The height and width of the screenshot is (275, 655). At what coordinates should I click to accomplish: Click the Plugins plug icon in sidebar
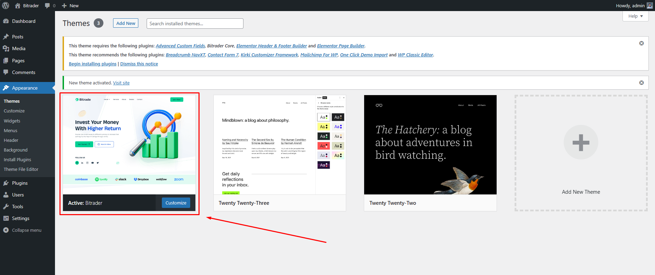click(x=6, y=183)
